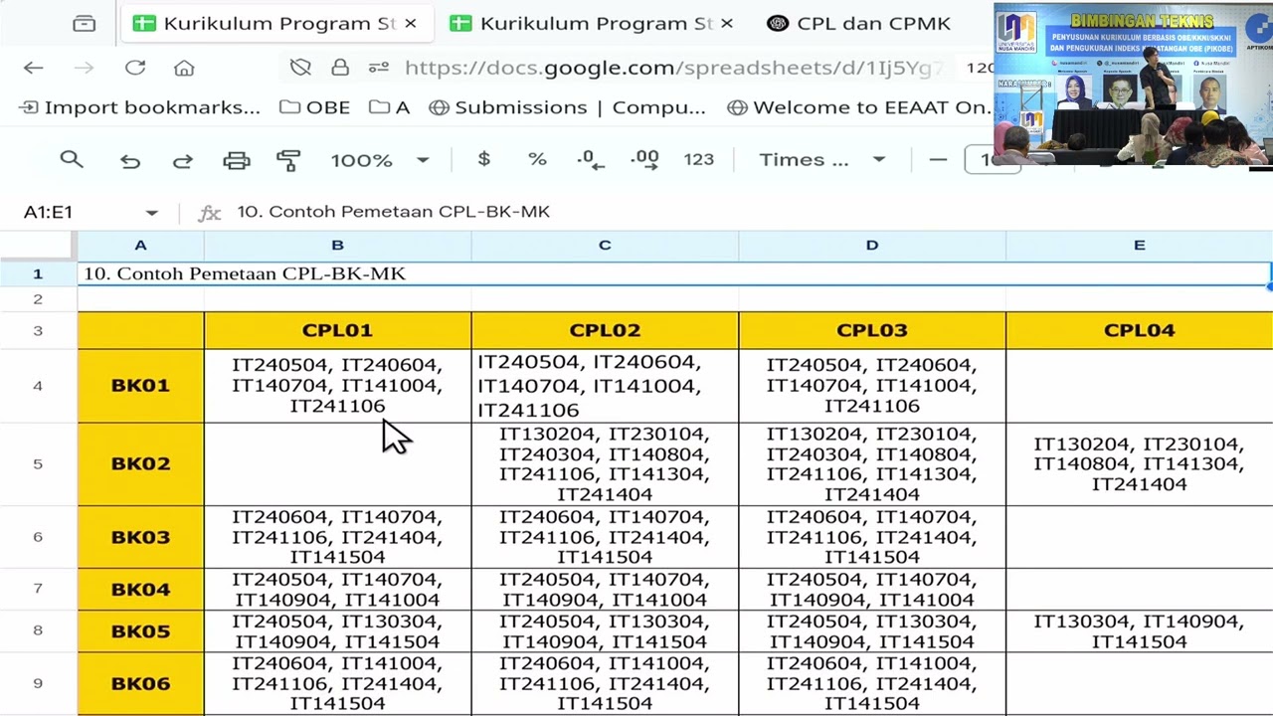
Task: Decrease the font size with minus
Action: tap(938, 159)
